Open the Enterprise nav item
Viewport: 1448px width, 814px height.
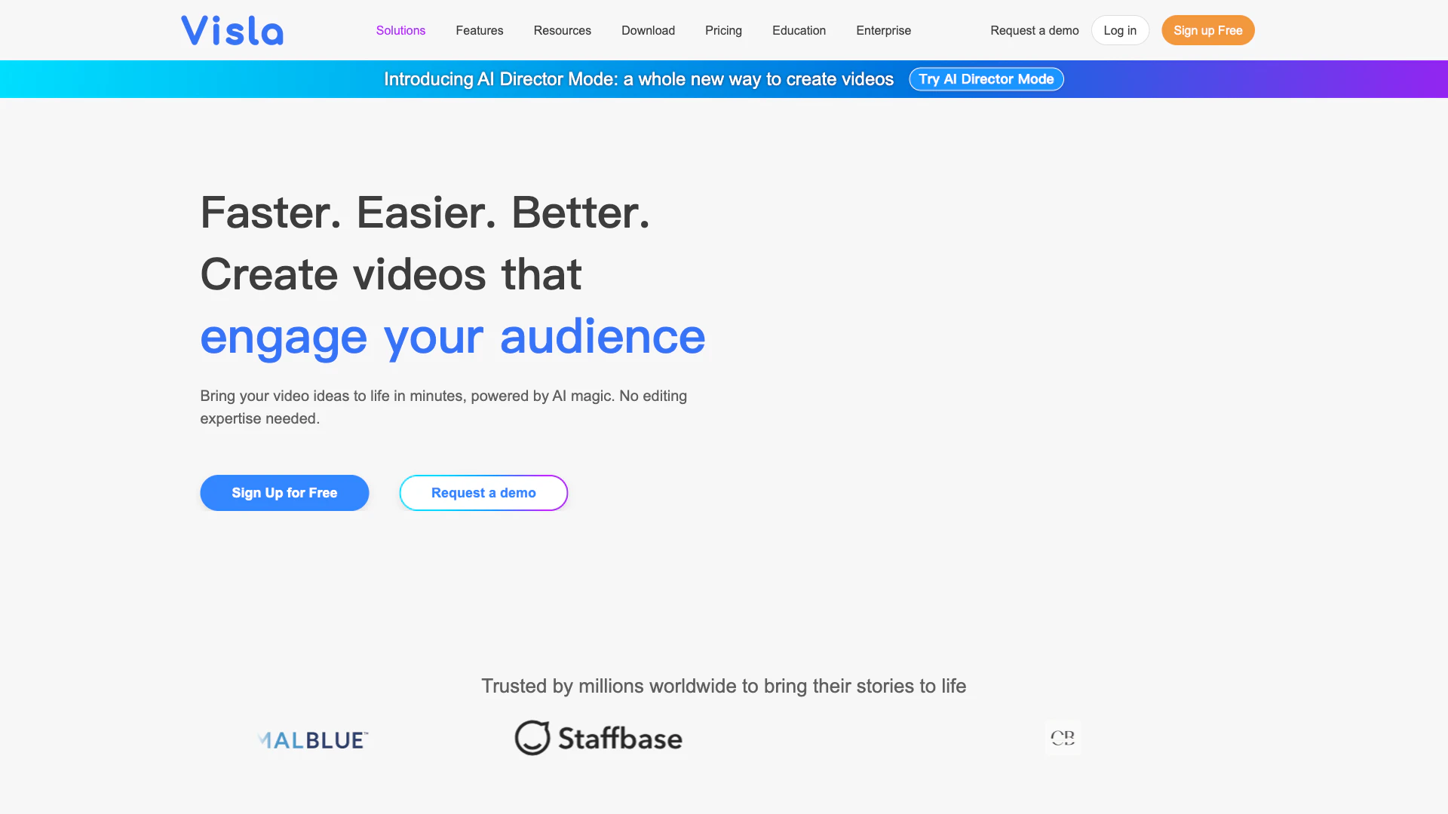coord(883,30)
